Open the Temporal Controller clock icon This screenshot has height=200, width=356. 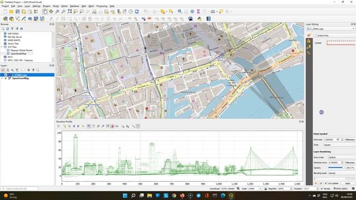point(131,12)
